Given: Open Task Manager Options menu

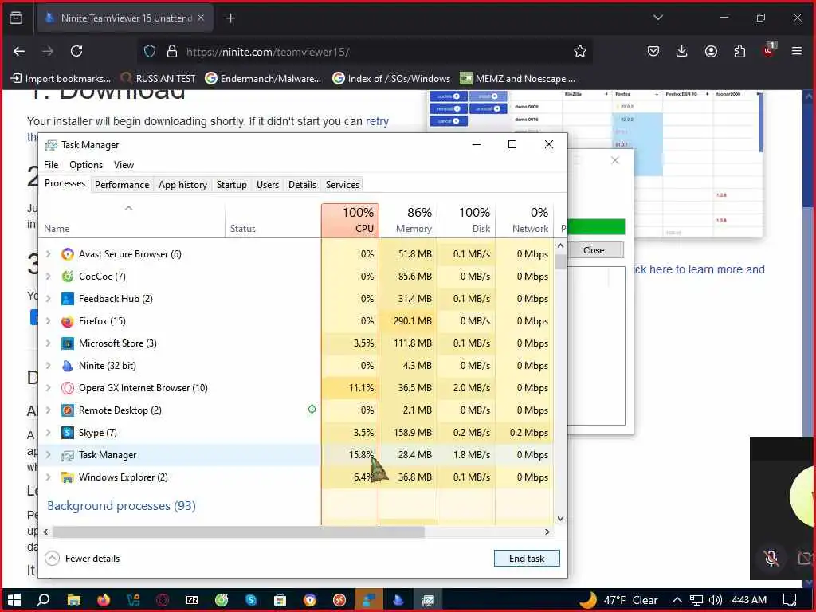Looking at the screenshot, I should (x=86, y=165).
